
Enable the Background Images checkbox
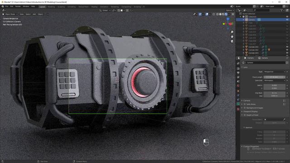point(245,108)
